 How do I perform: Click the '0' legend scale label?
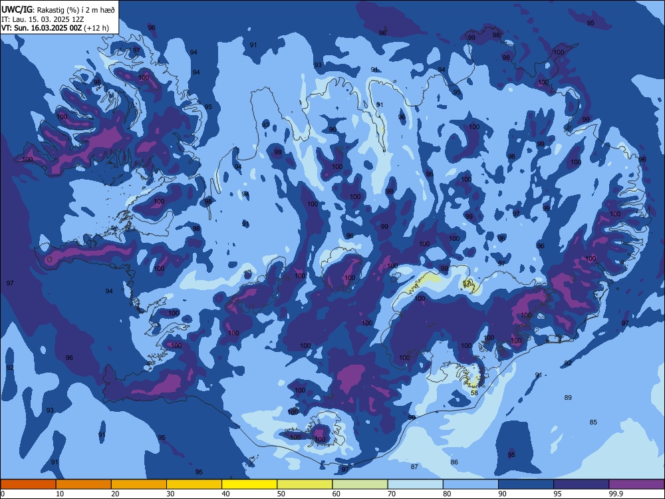3,494
